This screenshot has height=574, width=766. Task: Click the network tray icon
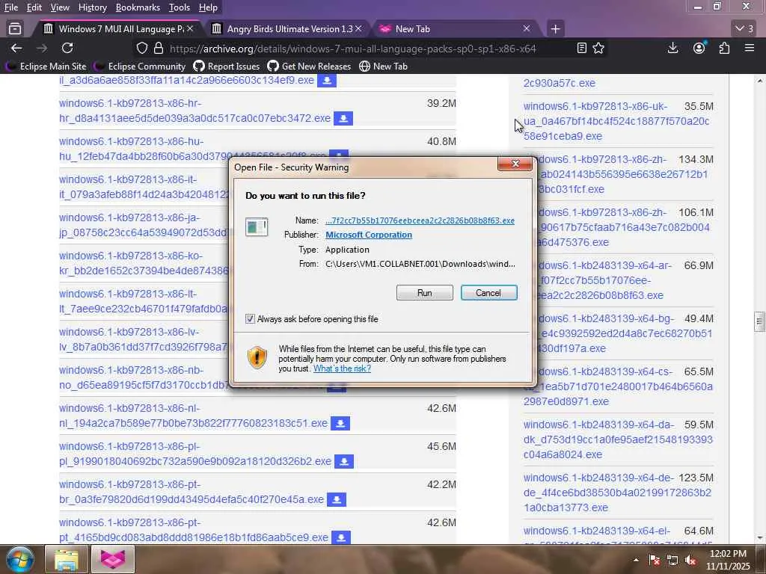tap(672, 560)
